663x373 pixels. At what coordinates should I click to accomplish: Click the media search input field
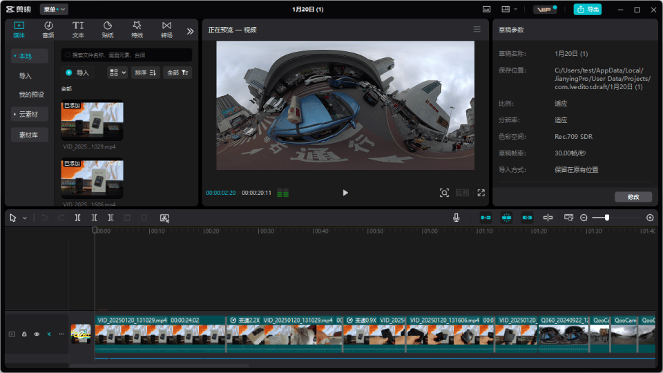[x=128, y=55]
